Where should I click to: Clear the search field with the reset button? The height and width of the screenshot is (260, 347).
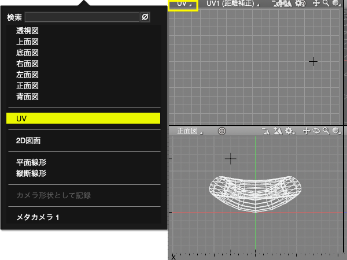click(x=145, y=17)
